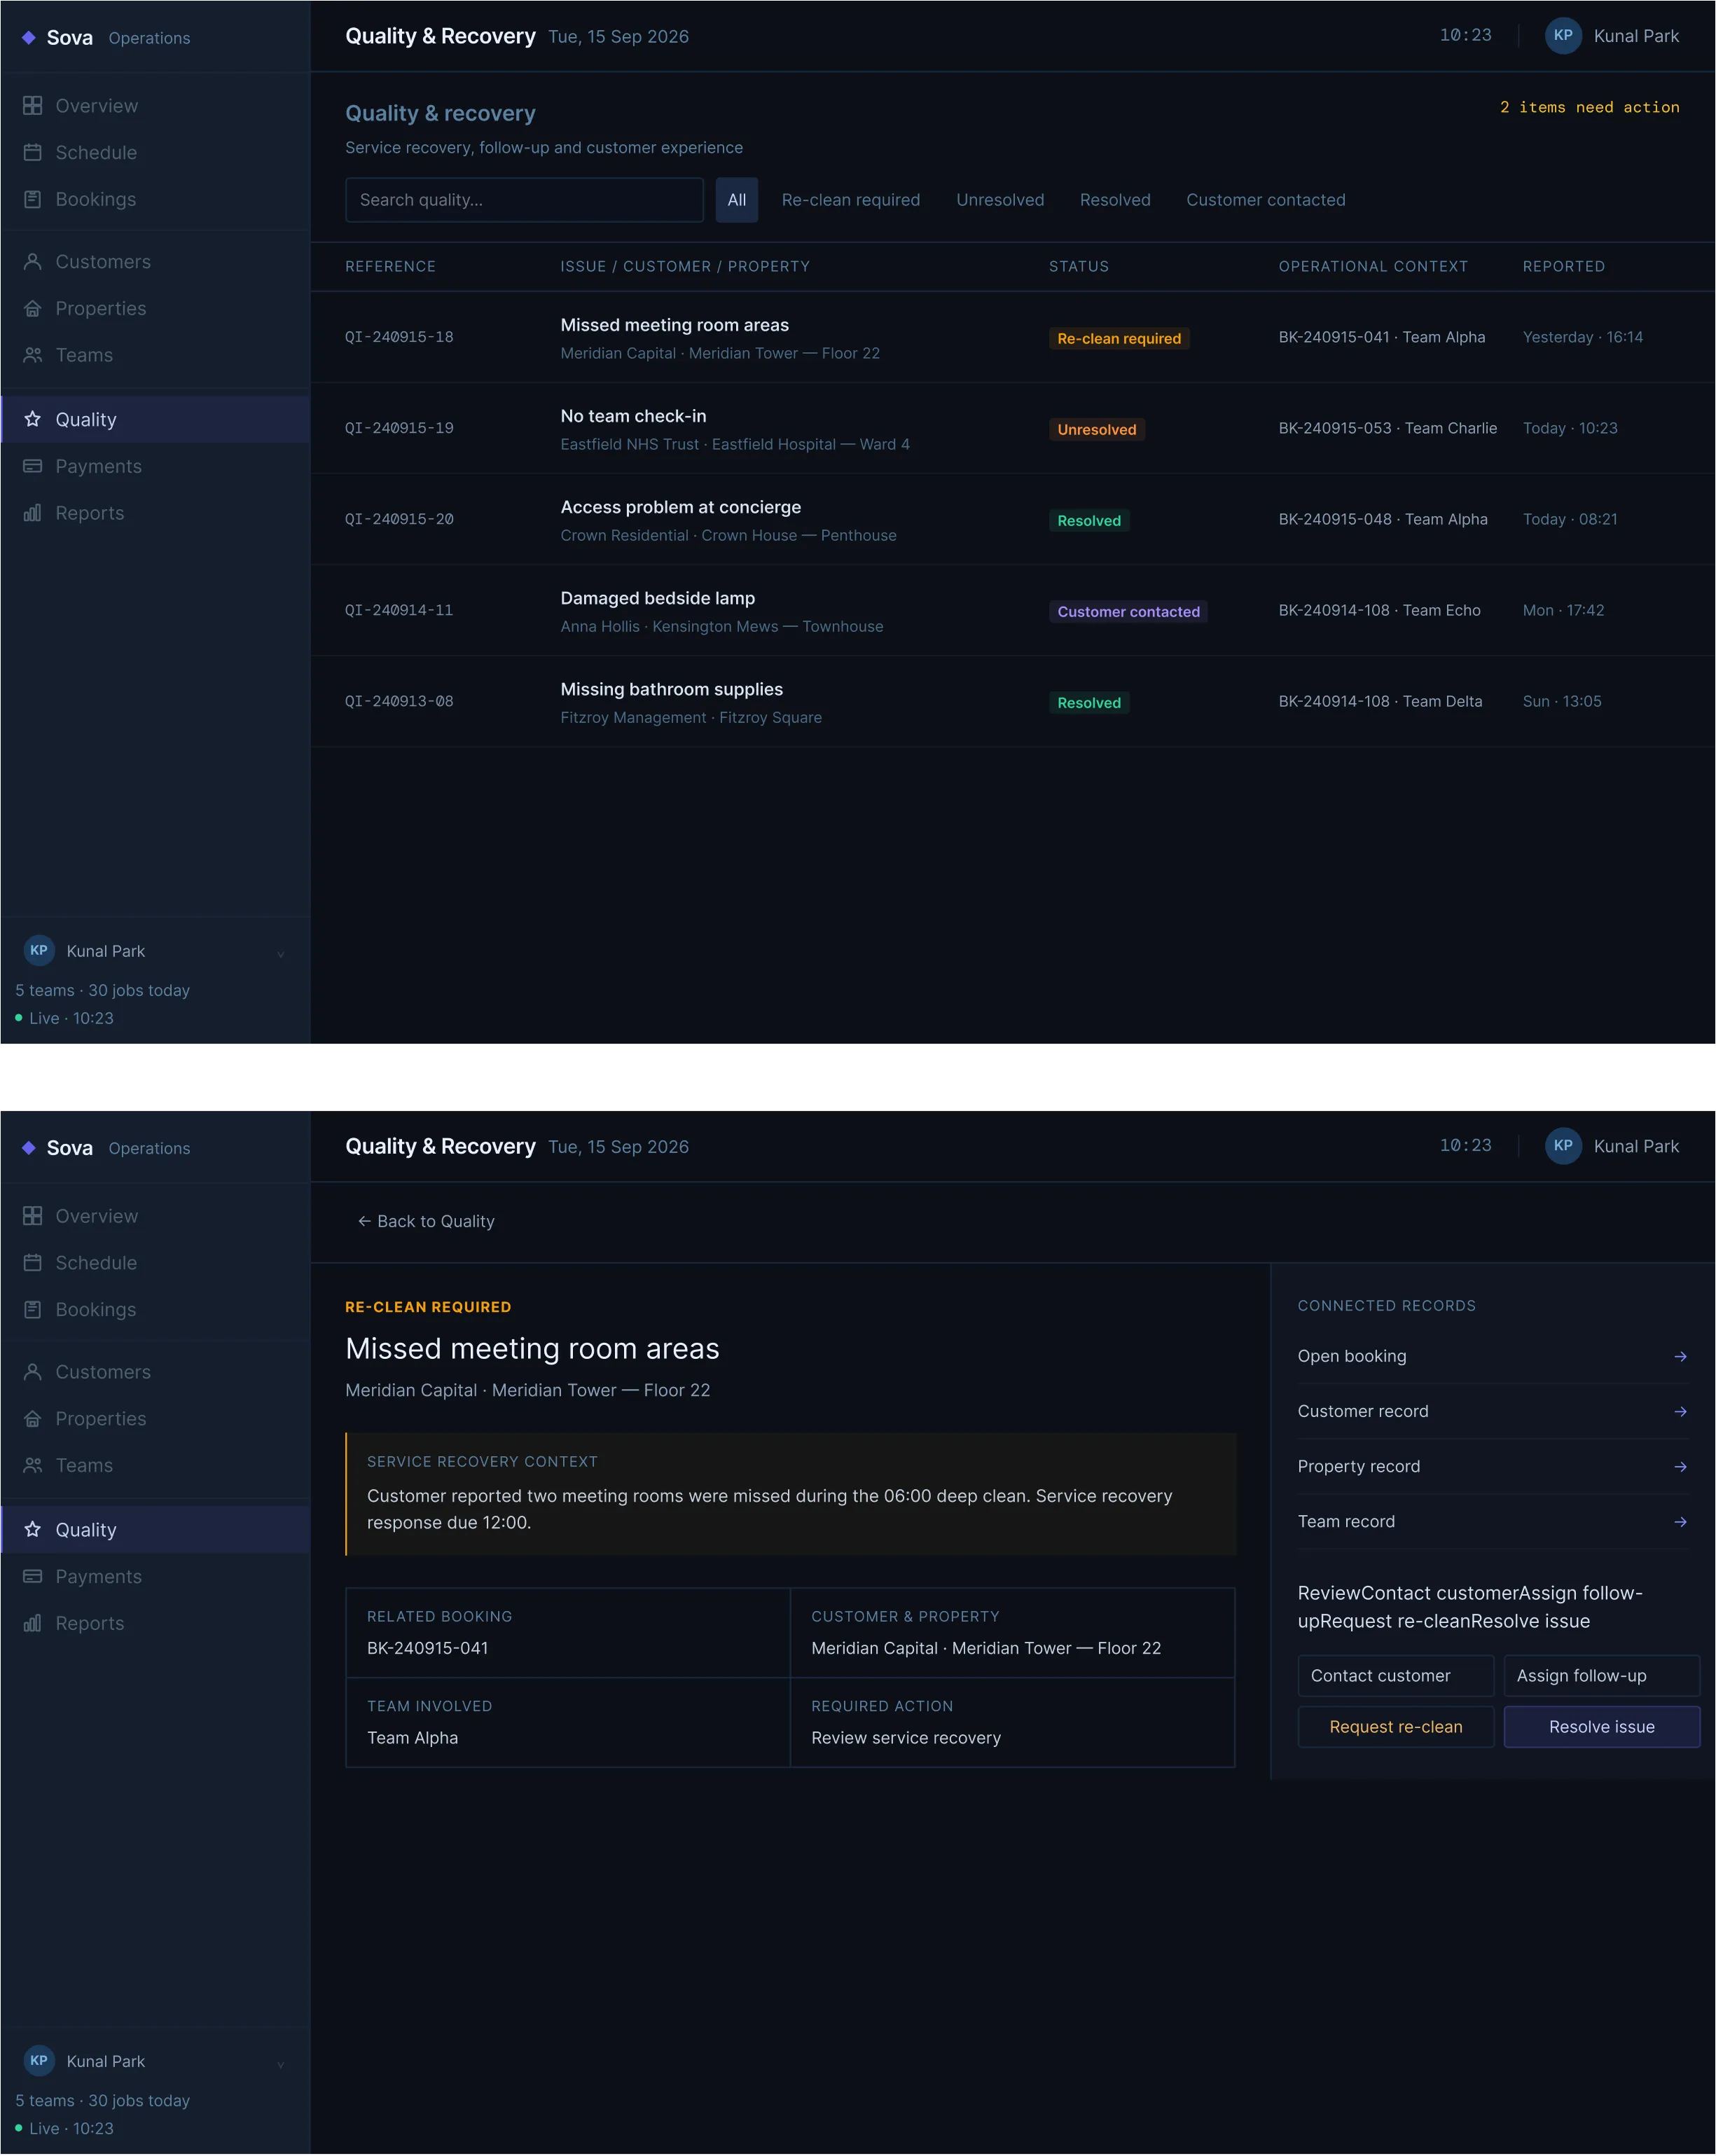Open Payments in the issue detail screen's sidebar
Screen dimensions: 1716x2156
155,1576
